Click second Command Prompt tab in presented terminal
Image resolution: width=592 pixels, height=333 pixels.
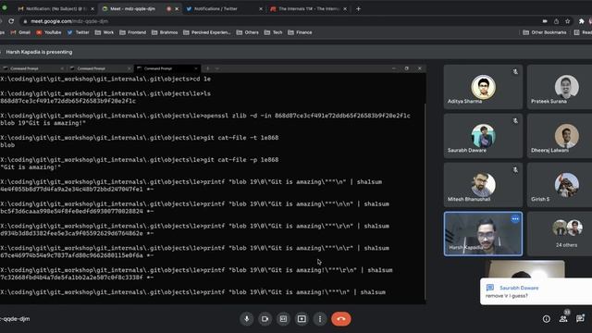click(x=99, y=68)
